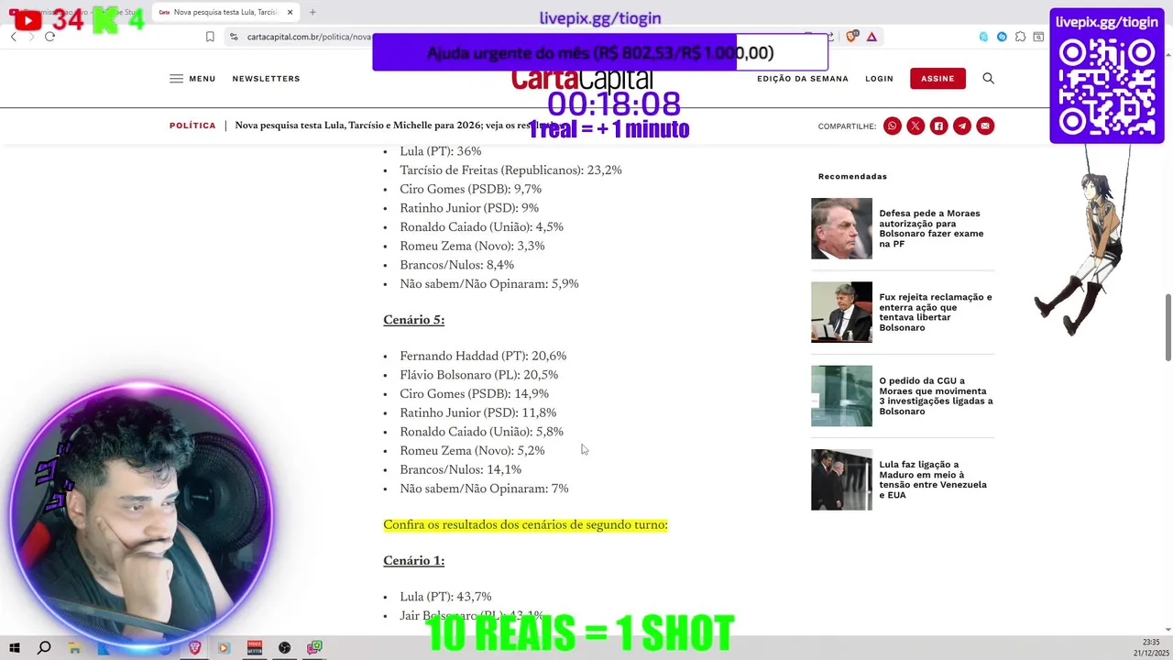The height and width of the screenshot is (660, 1173).
Task: Click text Romeu Zema (Novo): 5,2%
Action: click(x=472, y=451)
